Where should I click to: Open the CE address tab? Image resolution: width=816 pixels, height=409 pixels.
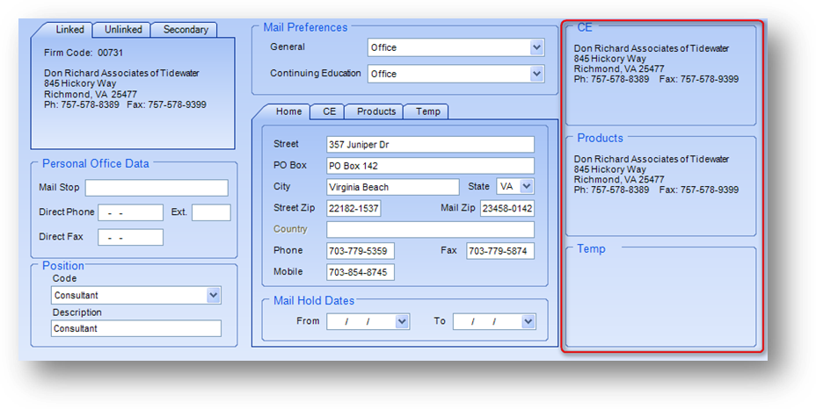tap(329, 111)
